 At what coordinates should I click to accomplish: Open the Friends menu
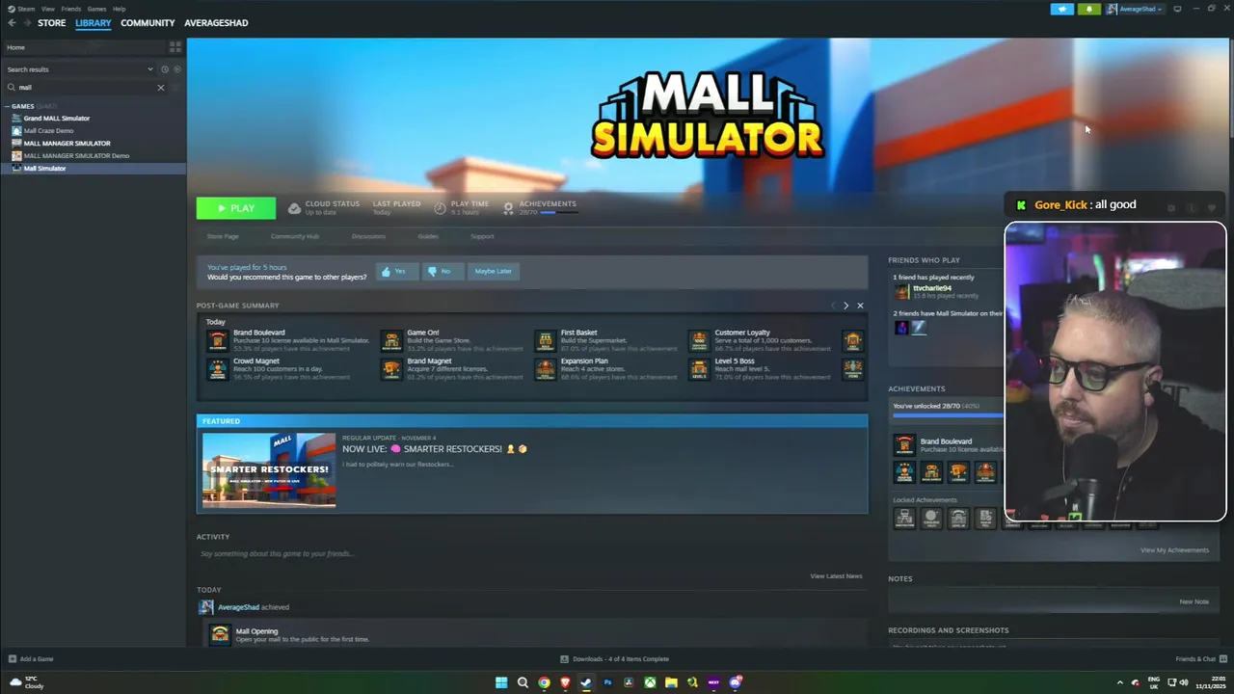click(x=71, y=9)
